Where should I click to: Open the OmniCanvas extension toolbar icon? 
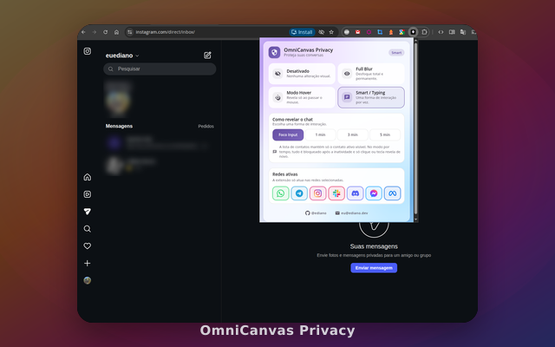[x=413, y=32]
